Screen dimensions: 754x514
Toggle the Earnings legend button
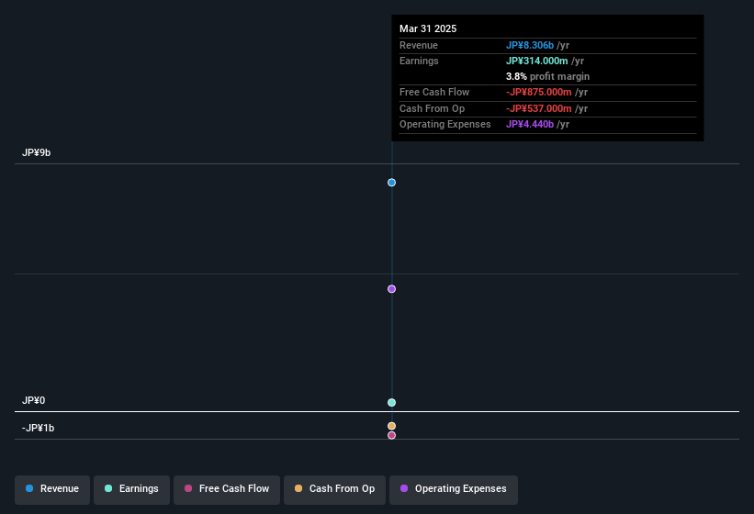point(131,489)
